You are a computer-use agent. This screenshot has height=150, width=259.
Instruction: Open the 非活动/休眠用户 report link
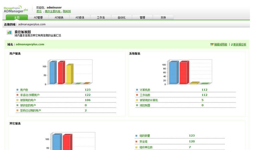click(x=30, y=95)
